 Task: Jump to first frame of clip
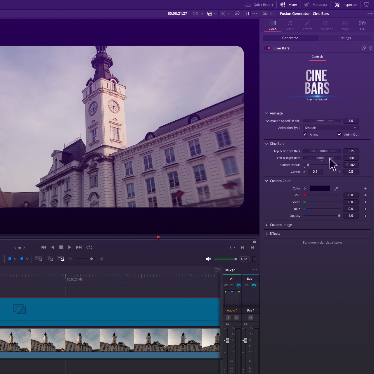(x=43, y=247)
